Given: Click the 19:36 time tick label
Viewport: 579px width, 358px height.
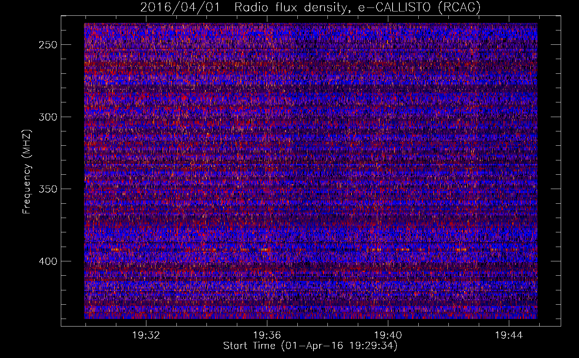Looking at the screenshot, I should (x=267, y=335).
